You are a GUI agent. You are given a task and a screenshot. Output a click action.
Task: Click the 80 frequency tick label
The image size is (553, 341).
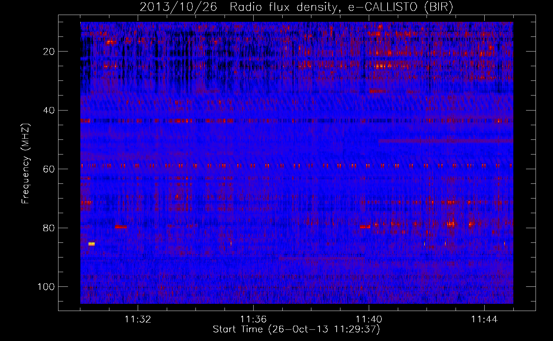(49, 228)
